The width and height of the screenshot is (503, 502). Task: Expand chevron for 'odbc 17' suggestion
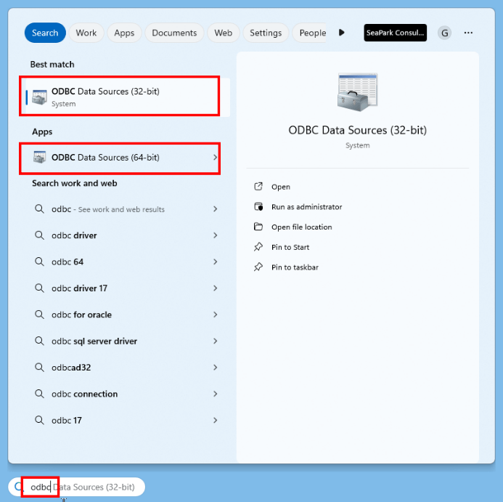[x=216, y=420]
